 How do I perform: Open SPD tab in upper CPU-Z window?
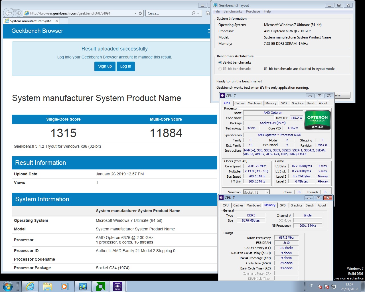pyautogui.click(x=284, y=103)
